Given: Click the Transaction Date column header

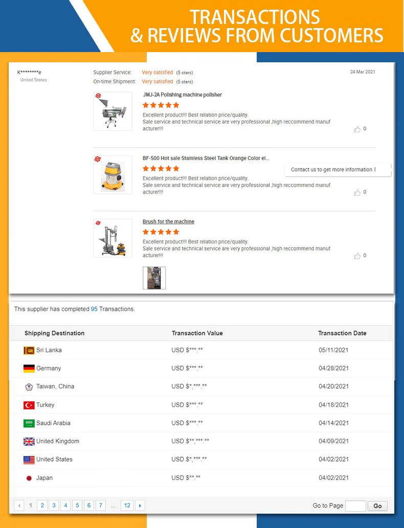Looking at the screenshot, I should click(342, 333).
